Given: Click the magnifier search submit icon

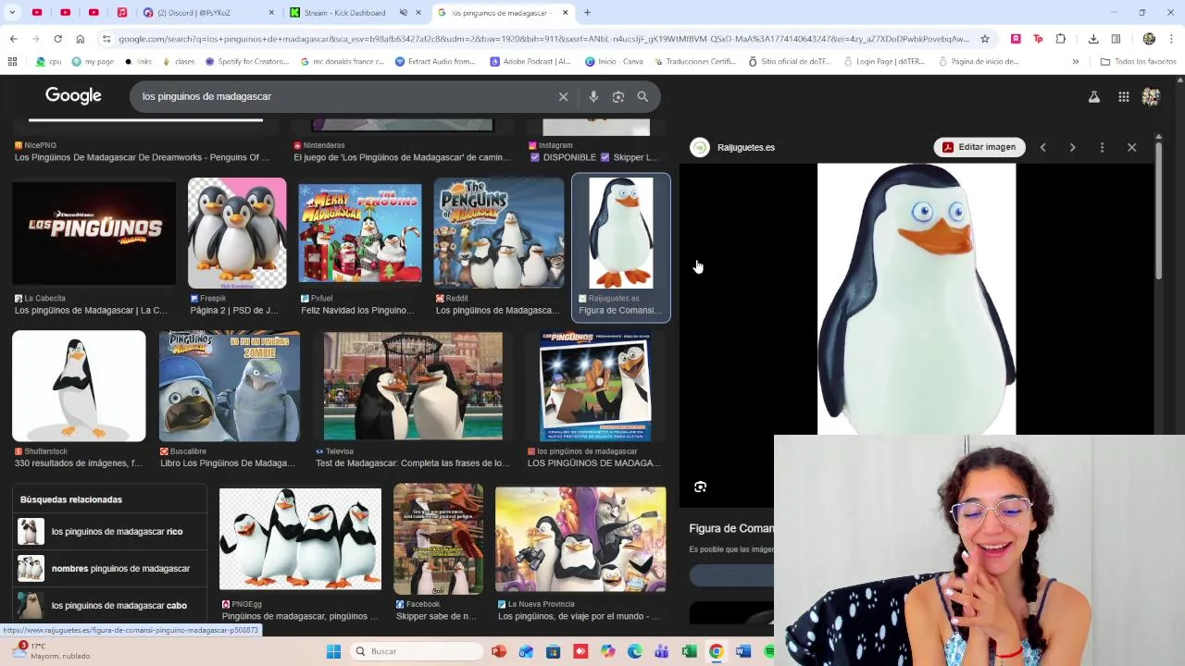Looking at the screenshot, I should (x=642, y=96).
